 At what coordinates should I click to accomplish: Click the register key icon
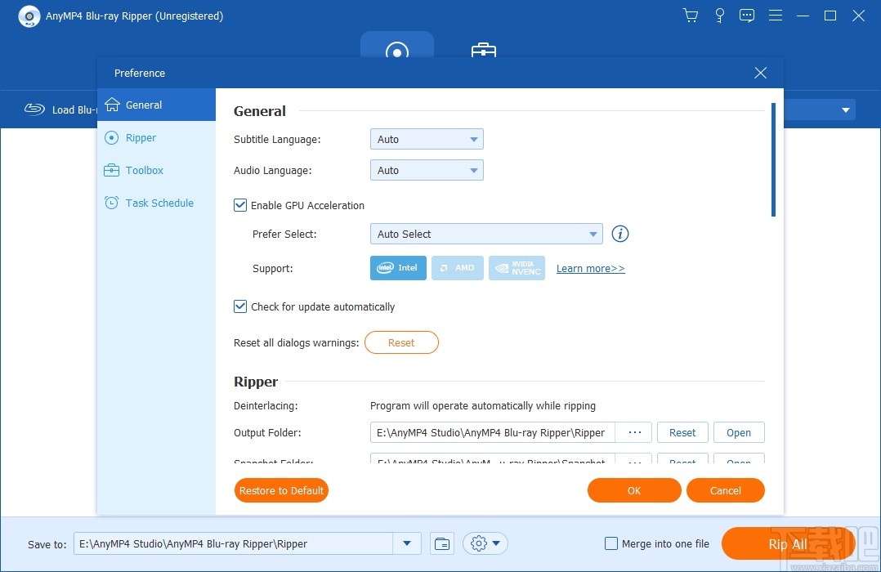(x=719, y=16)
